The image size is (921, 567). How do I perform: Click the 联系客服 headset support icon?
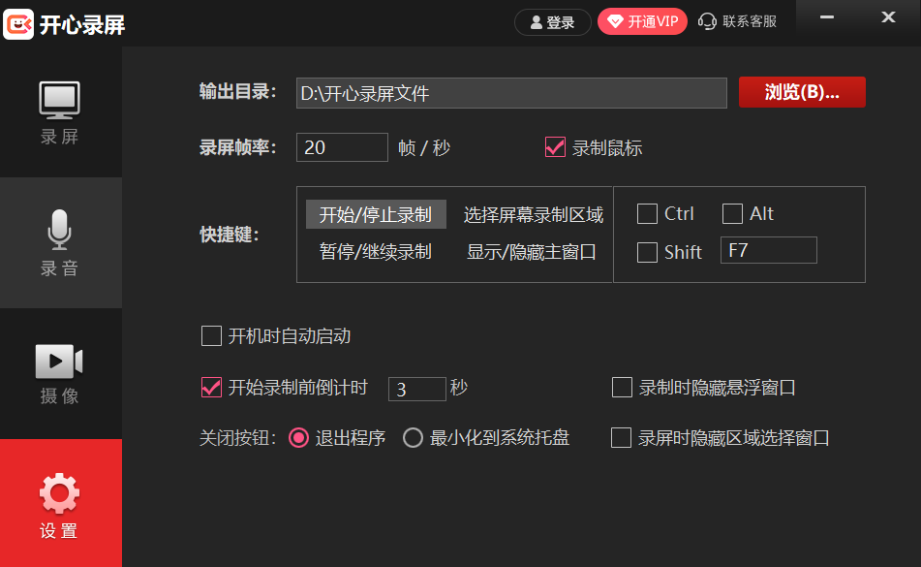click(706, 20)
